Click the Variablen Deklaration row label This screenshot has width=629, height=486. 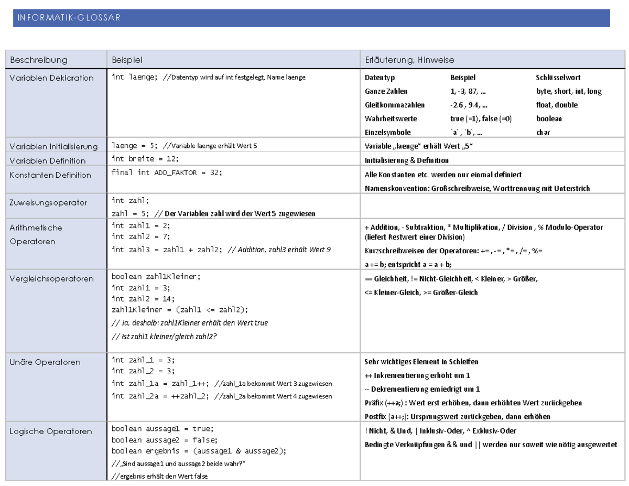tap(50, 77)
